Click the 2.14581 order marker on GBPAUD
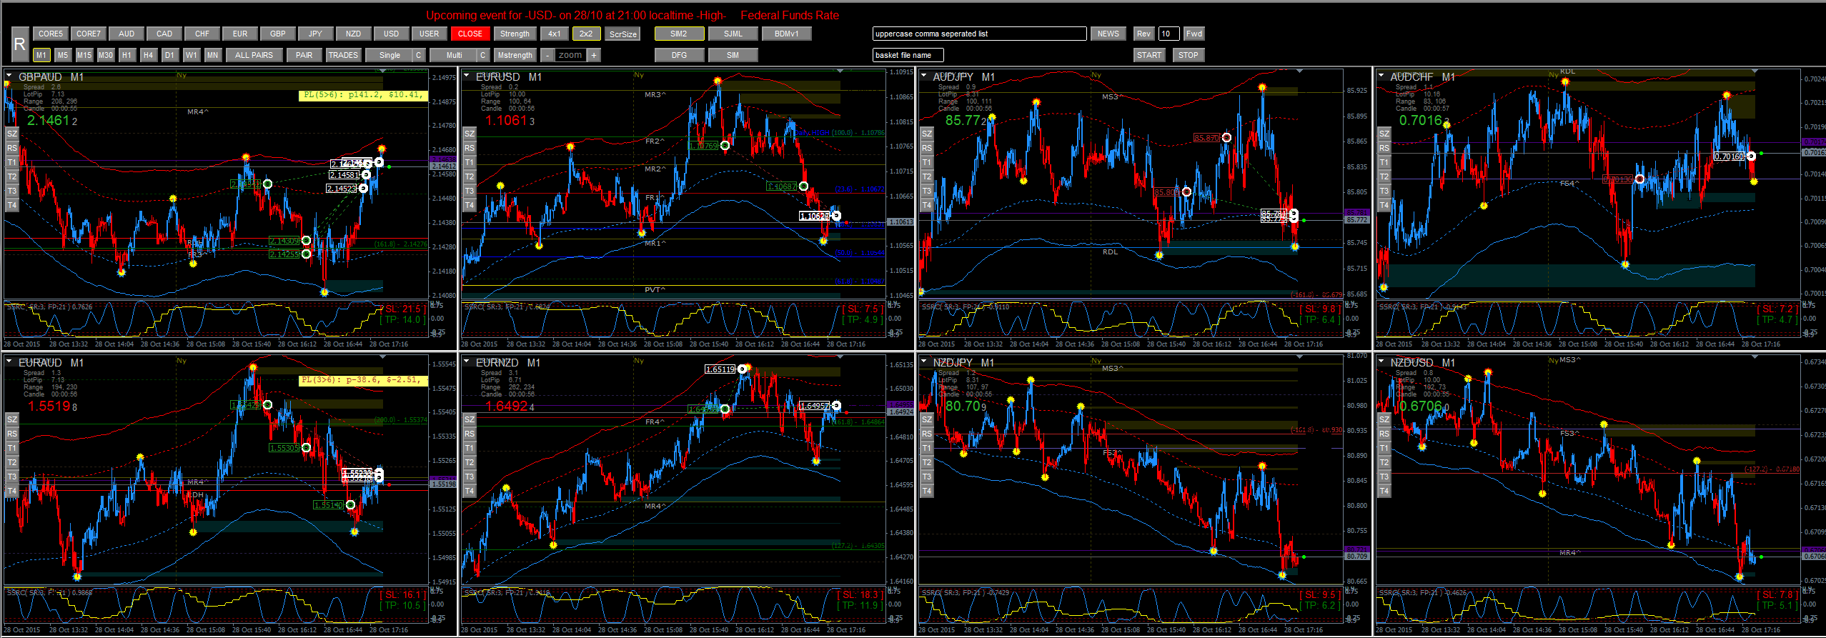Screen dimensions: 1826x638 344,175
